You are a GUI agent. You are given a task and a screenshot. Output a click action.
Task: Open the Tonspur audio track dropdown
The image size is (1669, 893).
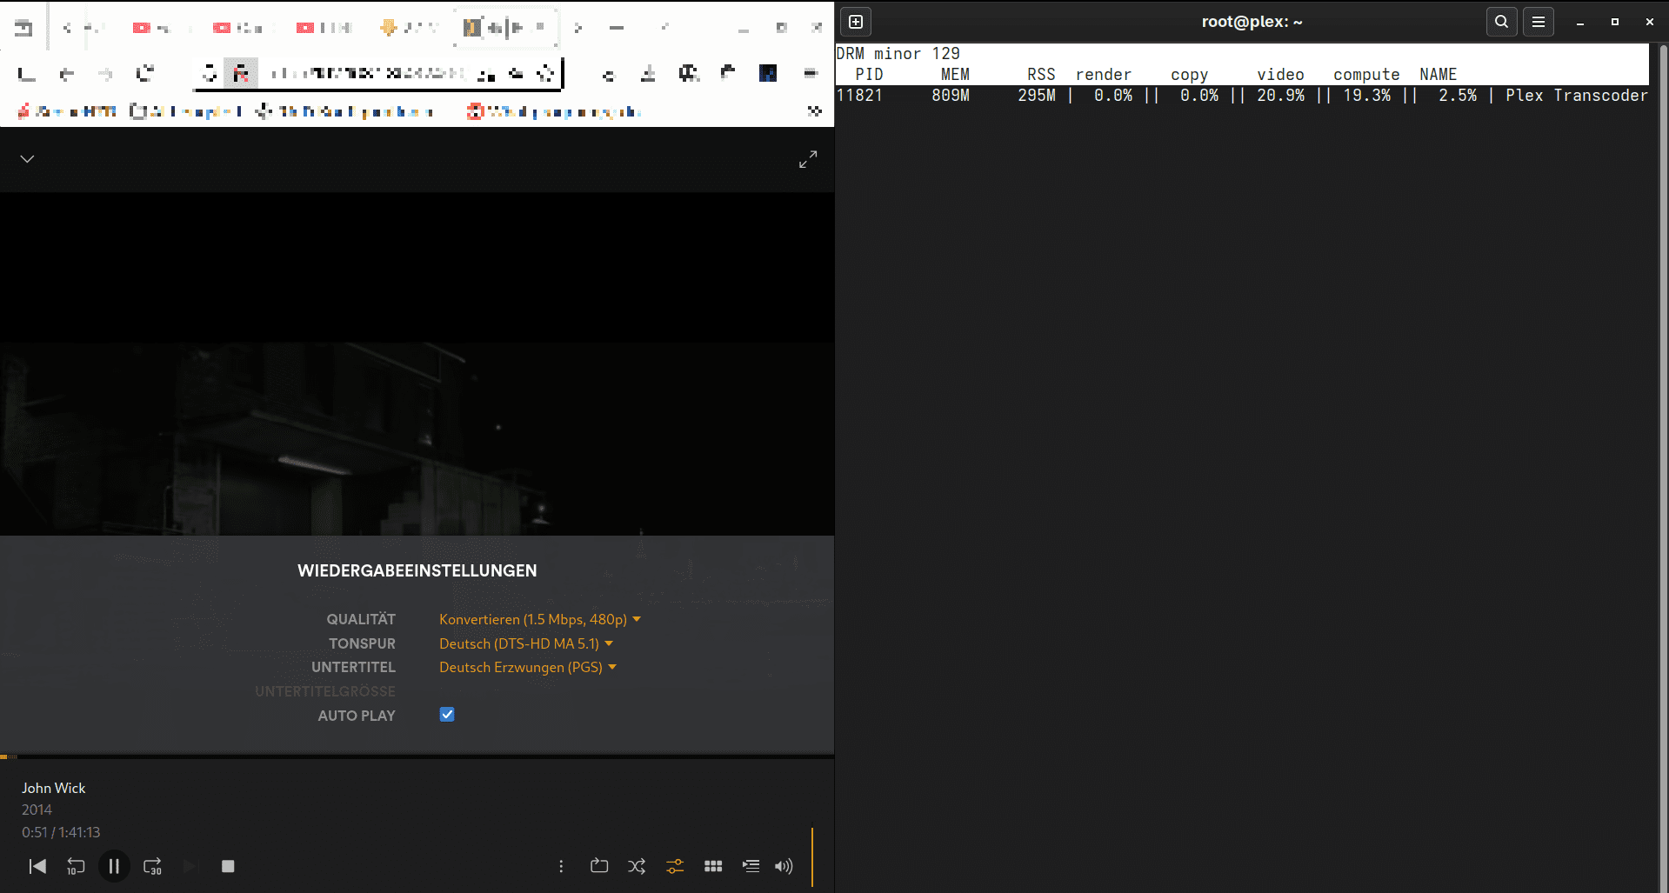526,643
